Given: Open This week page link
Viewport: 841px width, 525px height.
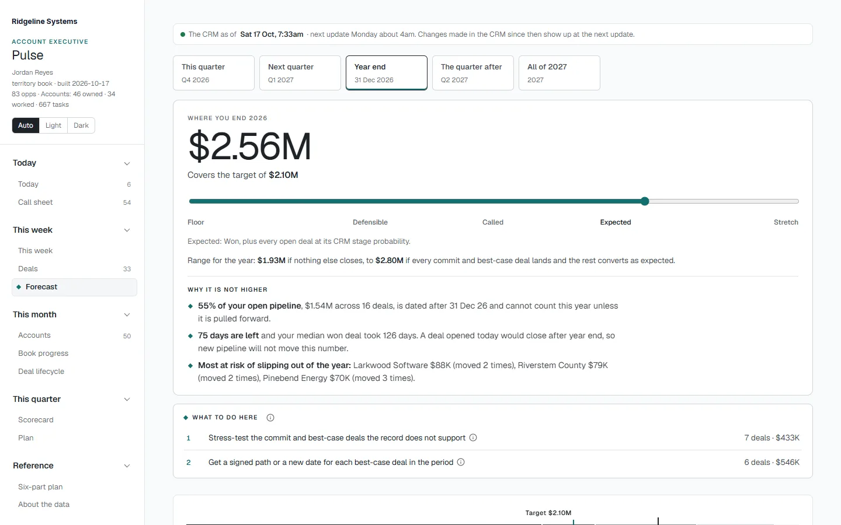Looking at the screenshot, I should 74,251.
